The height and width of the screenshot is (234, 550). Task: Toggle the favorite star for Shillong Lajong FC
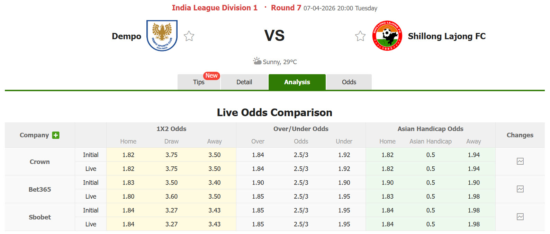(x=360, y=36)
